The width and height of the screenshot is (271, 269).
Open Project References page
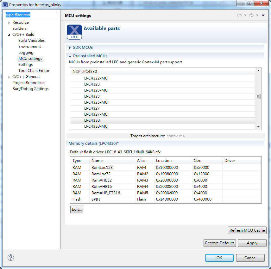(29, 83)
